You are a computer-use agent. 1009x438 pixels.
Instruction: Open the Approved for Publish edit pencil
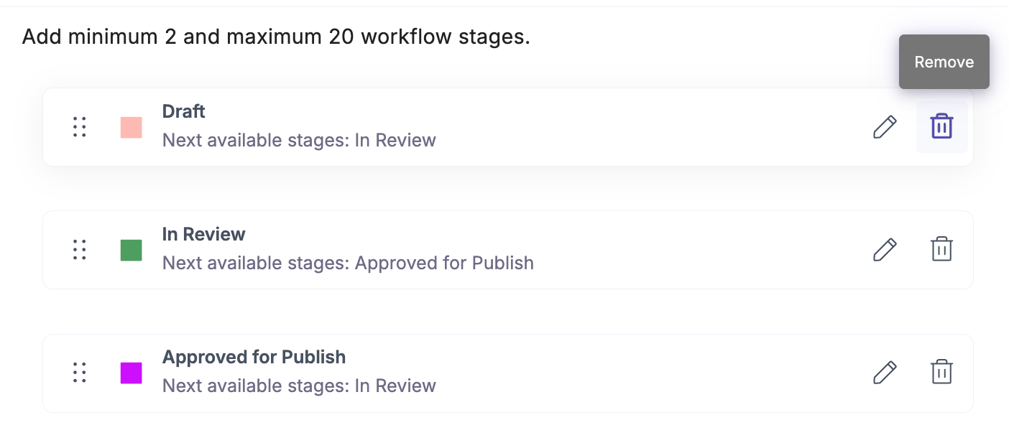coord(885,372)
